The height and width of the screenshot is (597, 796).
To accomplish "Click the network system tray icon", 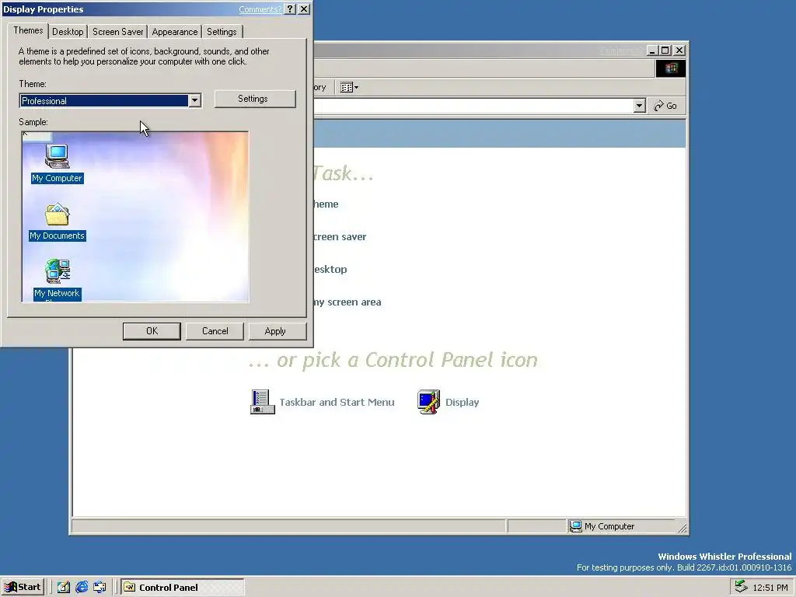I will [x=741, y=587].
